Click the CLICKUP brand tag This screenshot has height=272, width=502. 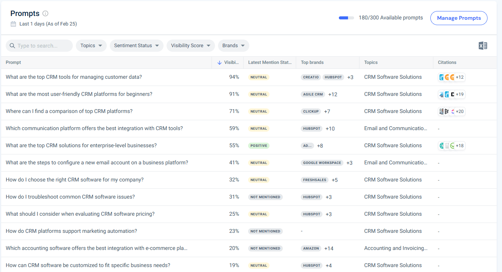coord(311,111)
